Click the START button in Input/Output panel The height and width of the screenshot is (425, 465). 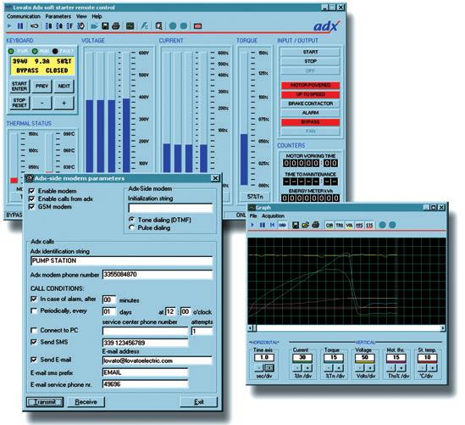[x=310, y=52]
